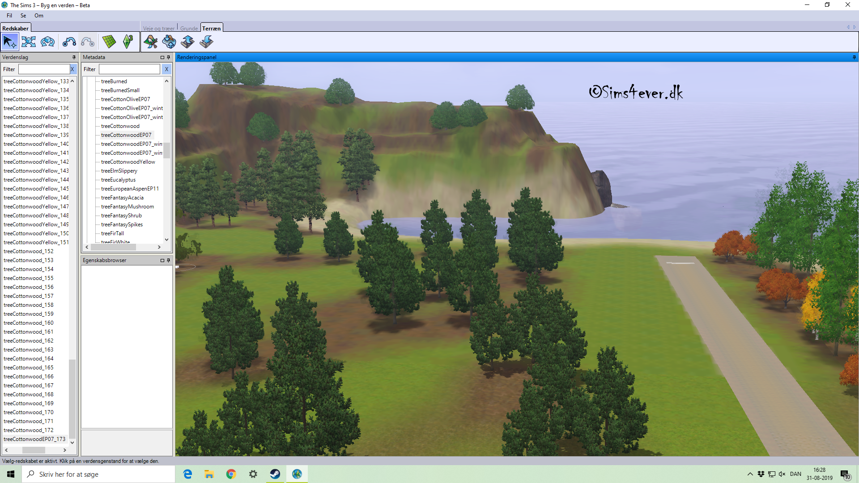Select the arrow selection tool
859x483 pixels.
coord(9,42)
